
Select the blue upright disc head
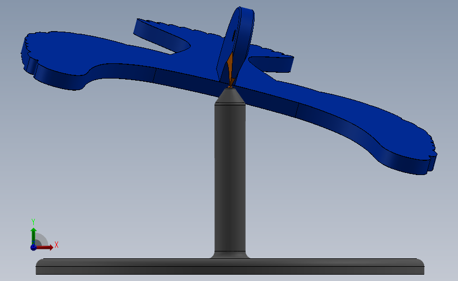pyautogui.click(x=241, y=38)
